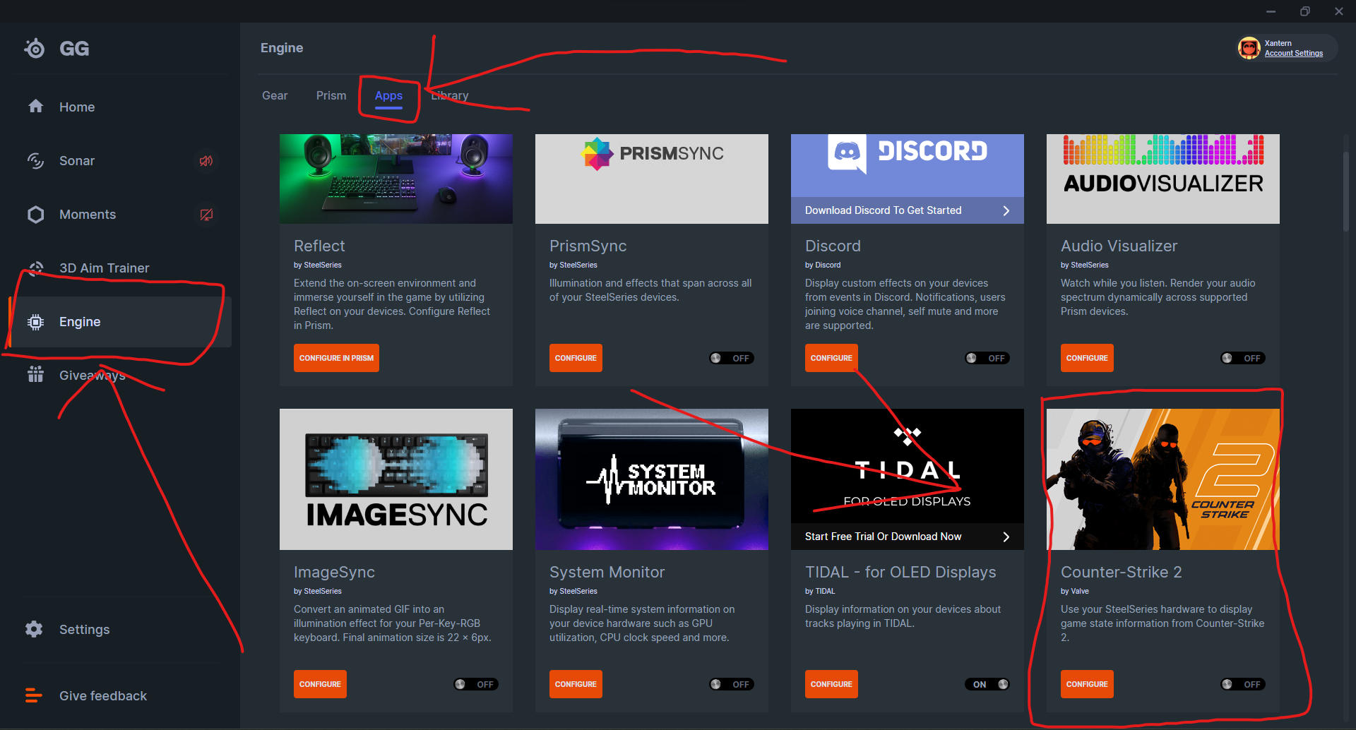This screenshot has height=730, width=1356.
Task: Click the Sonar wave icon
Action: (35, 160)
